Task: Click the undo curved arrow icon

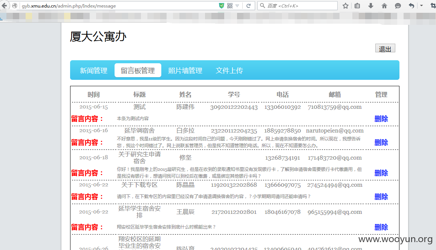Action: 412,6
